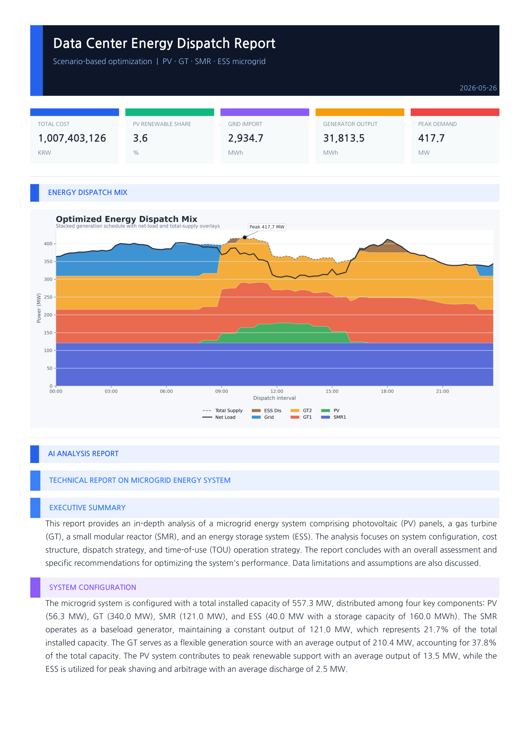Select the peak demand value "417.7"
The height and width of the screenshot is (749, 530).
tap(431, 138)
